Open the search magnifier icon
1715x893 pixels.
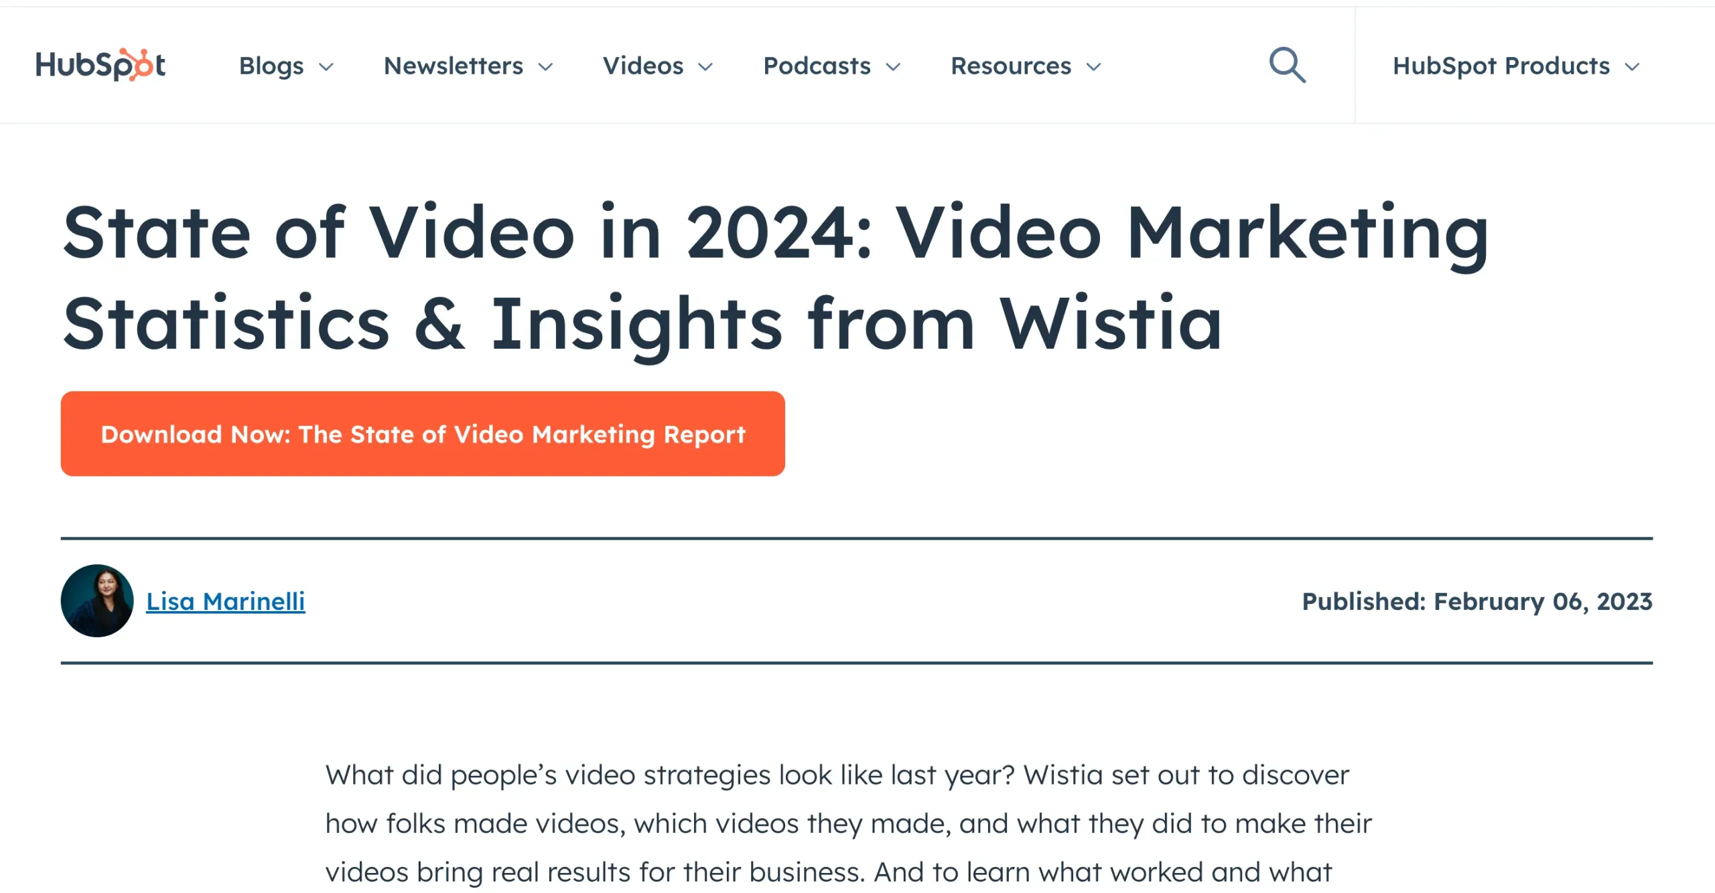coord(1287,65)
